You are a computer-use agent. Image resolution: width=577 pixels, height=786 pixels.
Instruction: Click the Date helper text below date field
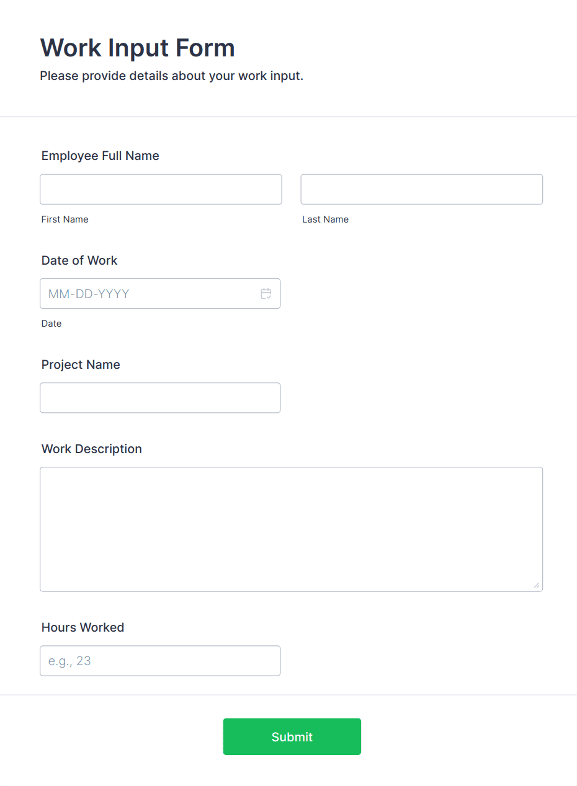coord(51,323)
